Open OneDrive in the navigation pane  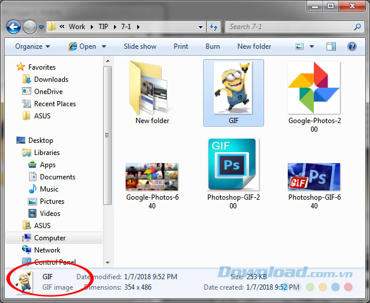pos(49,92)
